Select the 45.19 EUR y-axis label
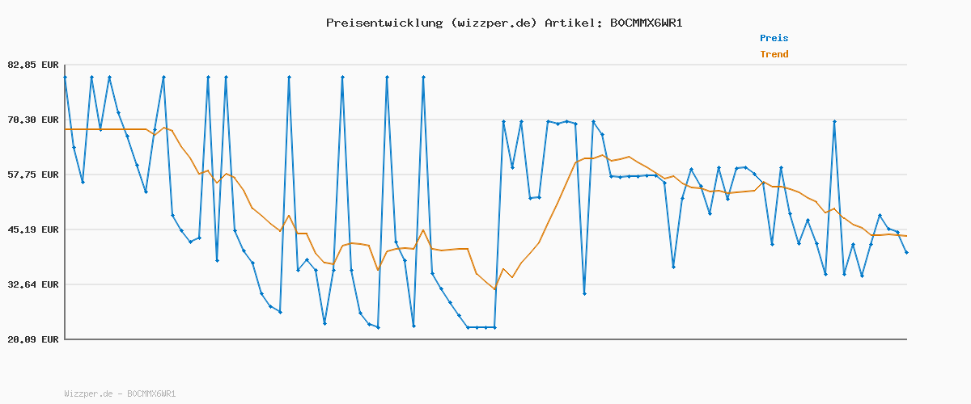 tap(32, 229)
